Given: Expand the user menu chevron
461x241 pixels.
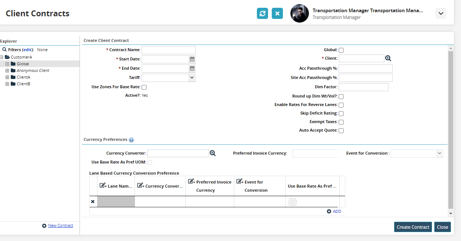Looking at the screenshot, I should (441, 13).
